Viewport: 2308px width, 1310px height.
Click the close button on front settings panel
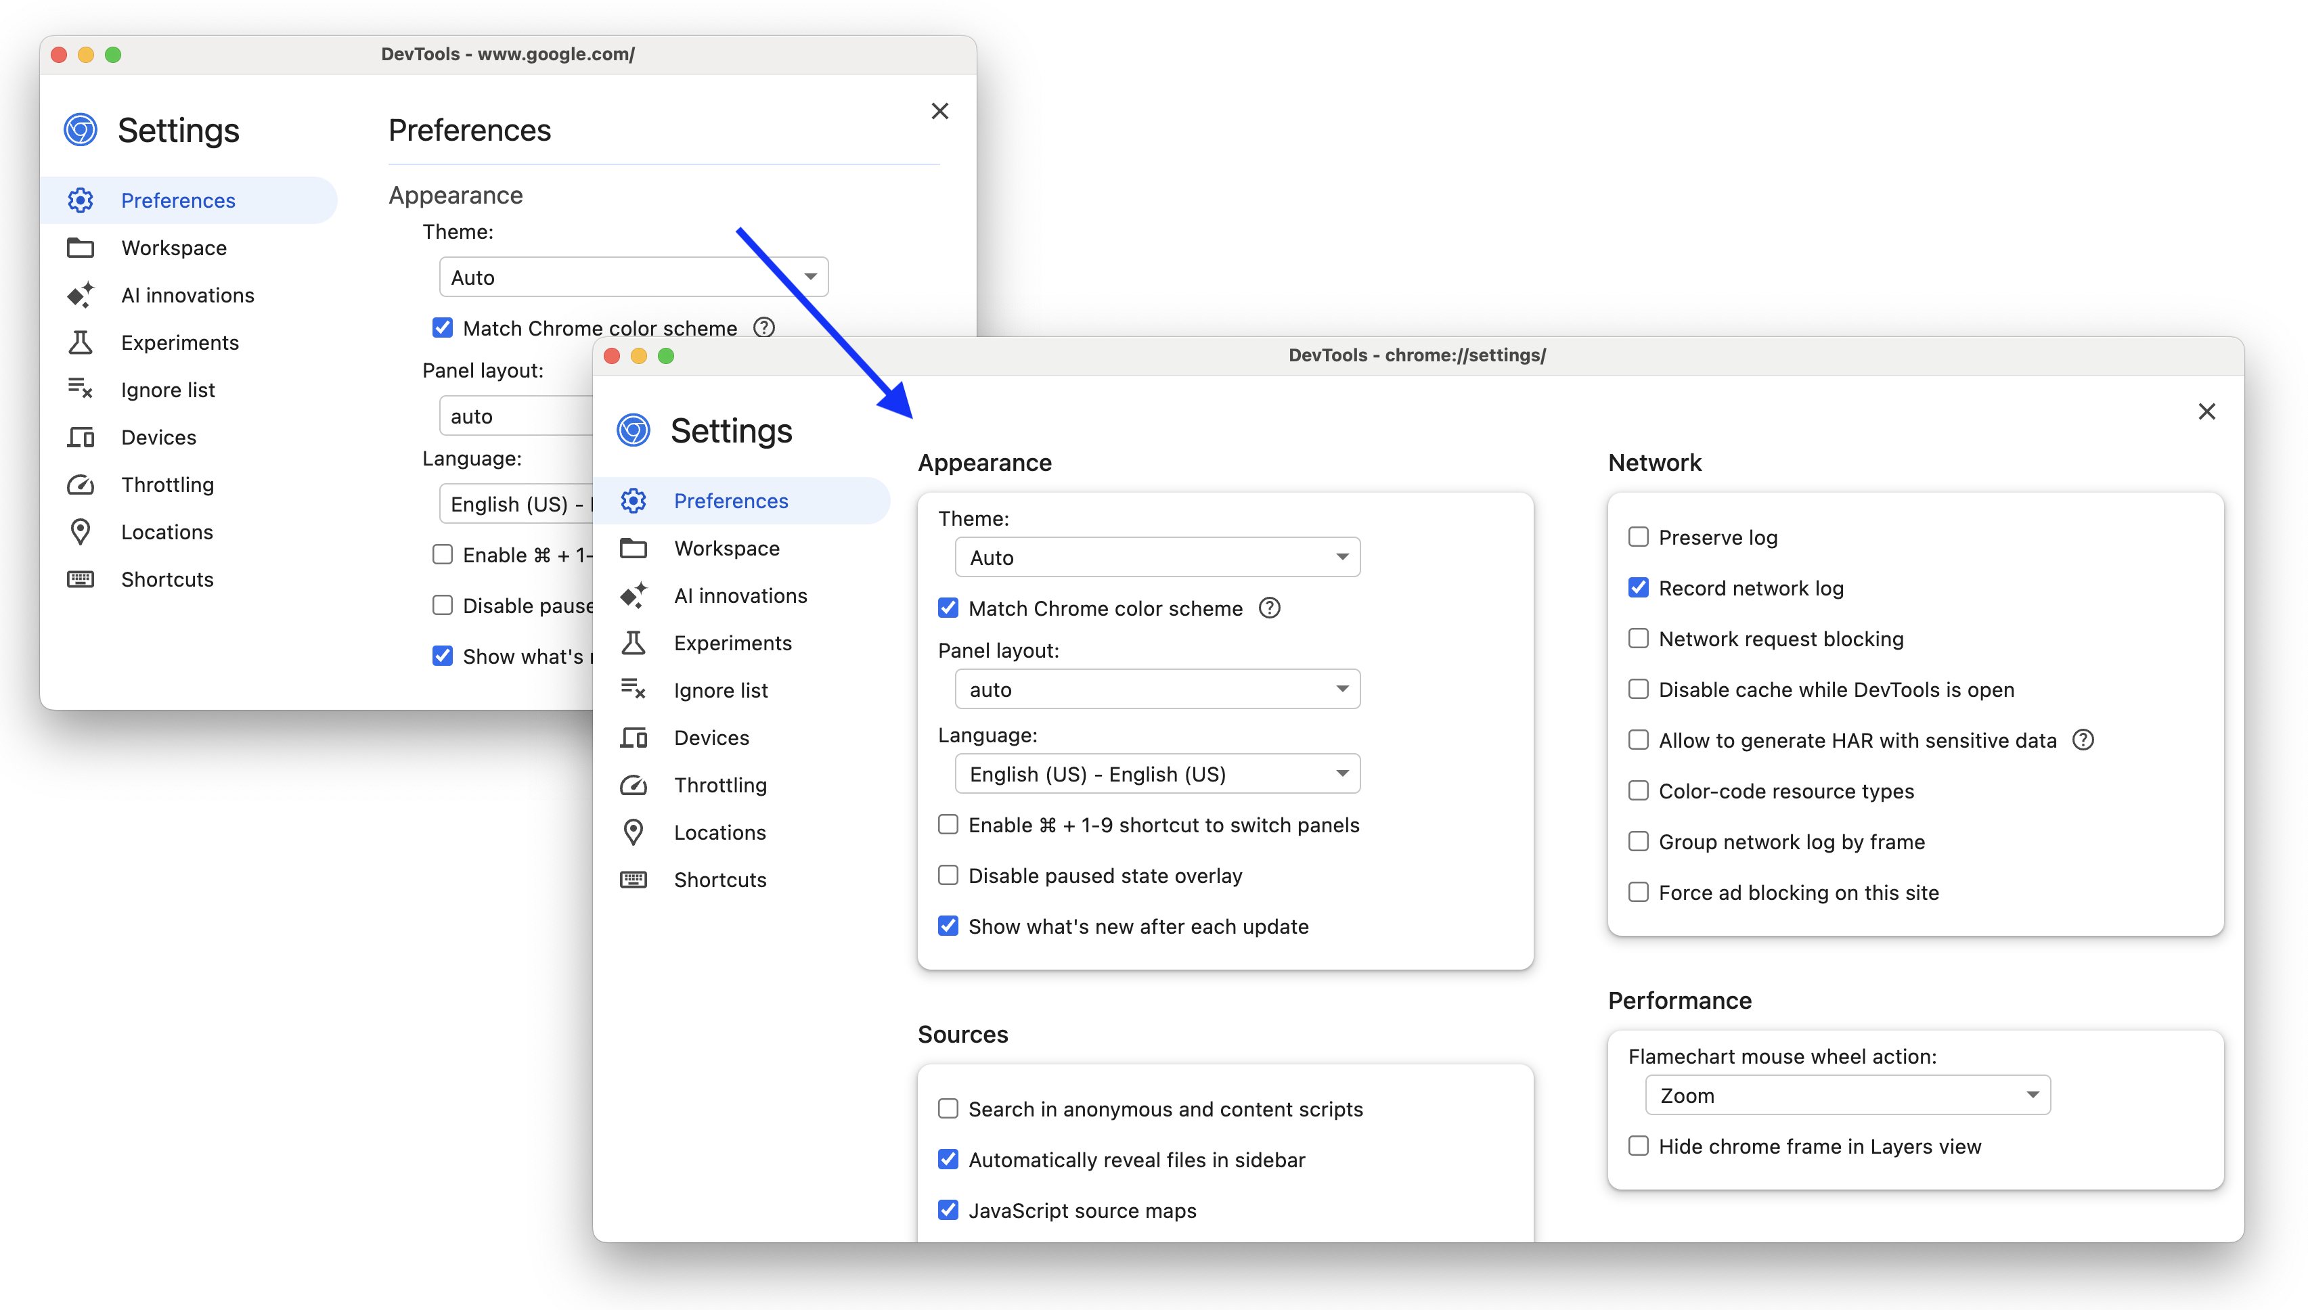tap(2206, 410)
